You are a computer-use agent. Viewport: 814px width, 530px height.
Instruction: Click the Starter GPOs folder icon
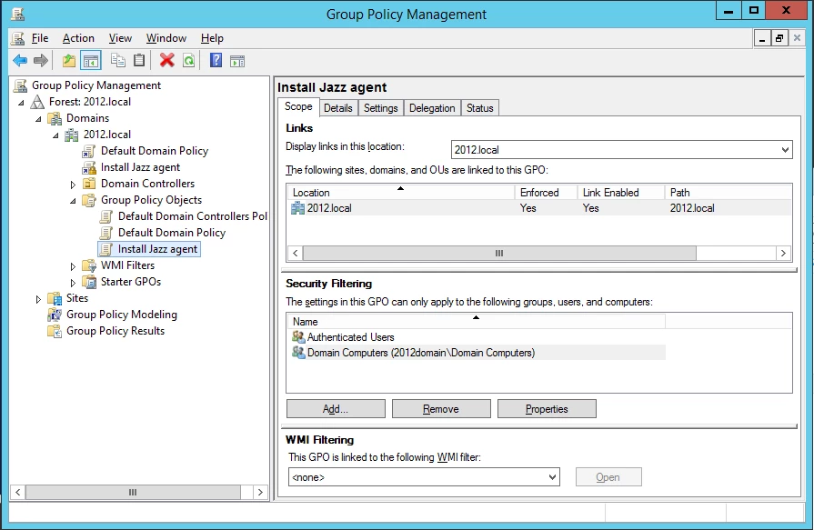click(89, 282)
